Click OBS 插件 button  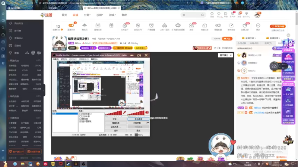click(x=116, y=131)
